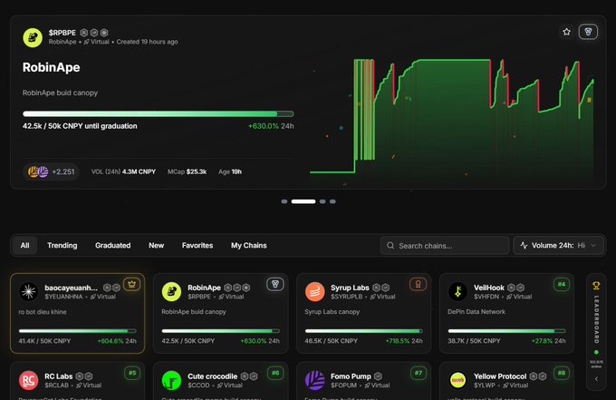
Task: Select the All tab
Action: 24,246
